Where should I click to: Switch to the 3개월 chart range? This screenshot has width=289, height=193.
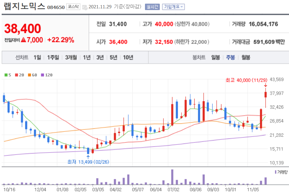[x=71, y=58]
